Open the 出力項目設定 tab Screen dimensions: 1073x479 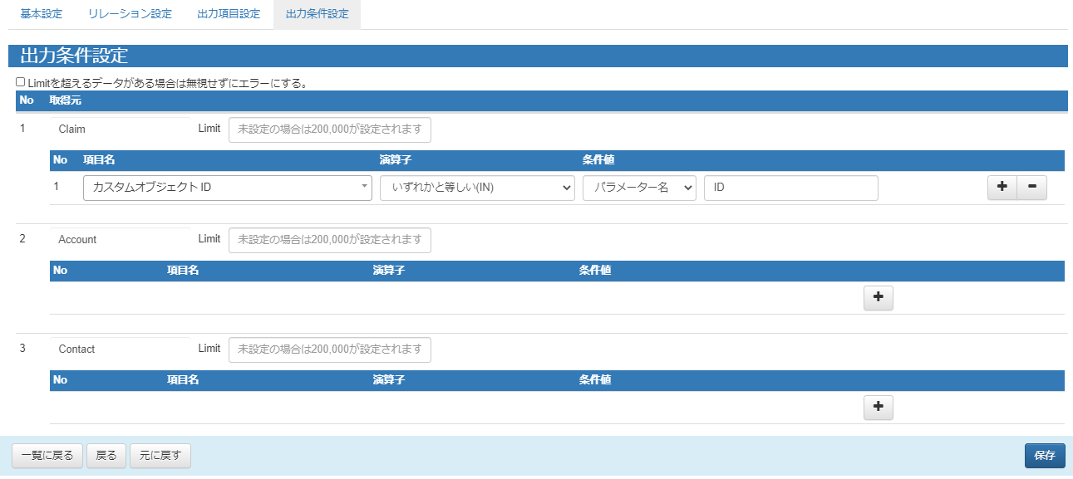click(x=229, y=14)
